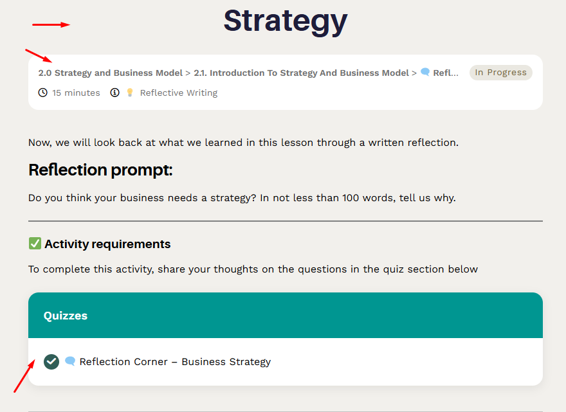566x412 pixels.
Task: Click the green checkmark beside Activity requirements
Action: coord(35,244)
